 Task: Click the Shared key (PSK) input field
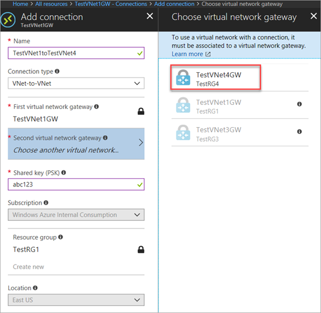(x=76, y=184)
